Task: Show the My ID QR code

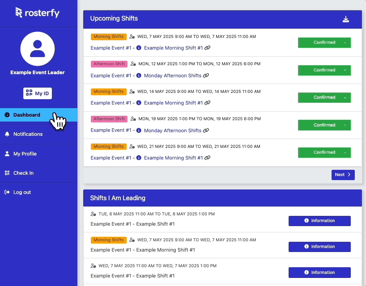Action: 38,93
